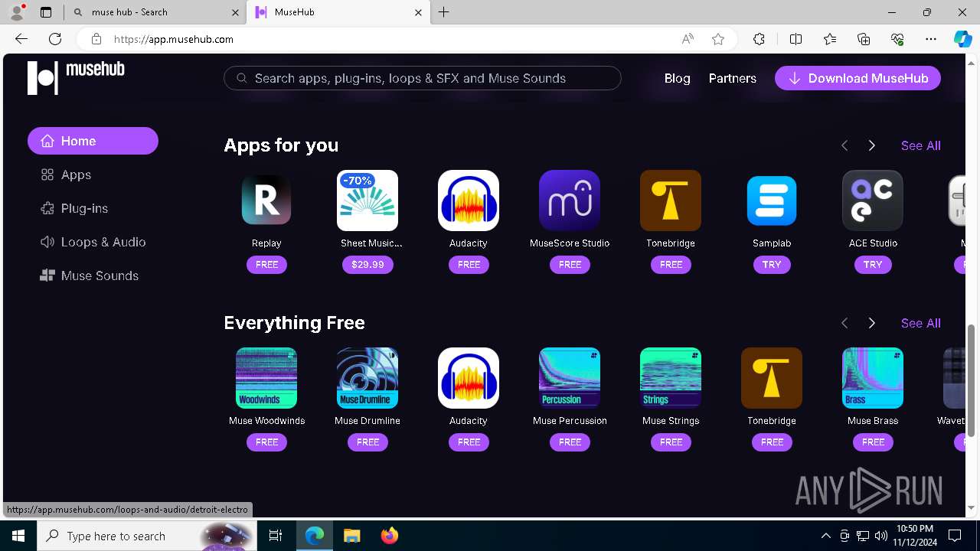Image resolution: width=980 pixels, height=551 pixels.
Task: Focus the MuseHub search field
Action: (x=423, y=78)
